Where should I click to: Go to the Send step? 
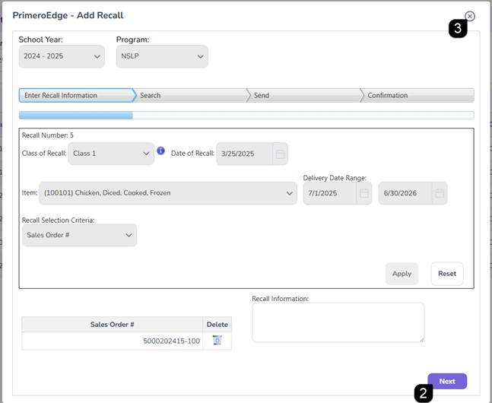(305, 95)
